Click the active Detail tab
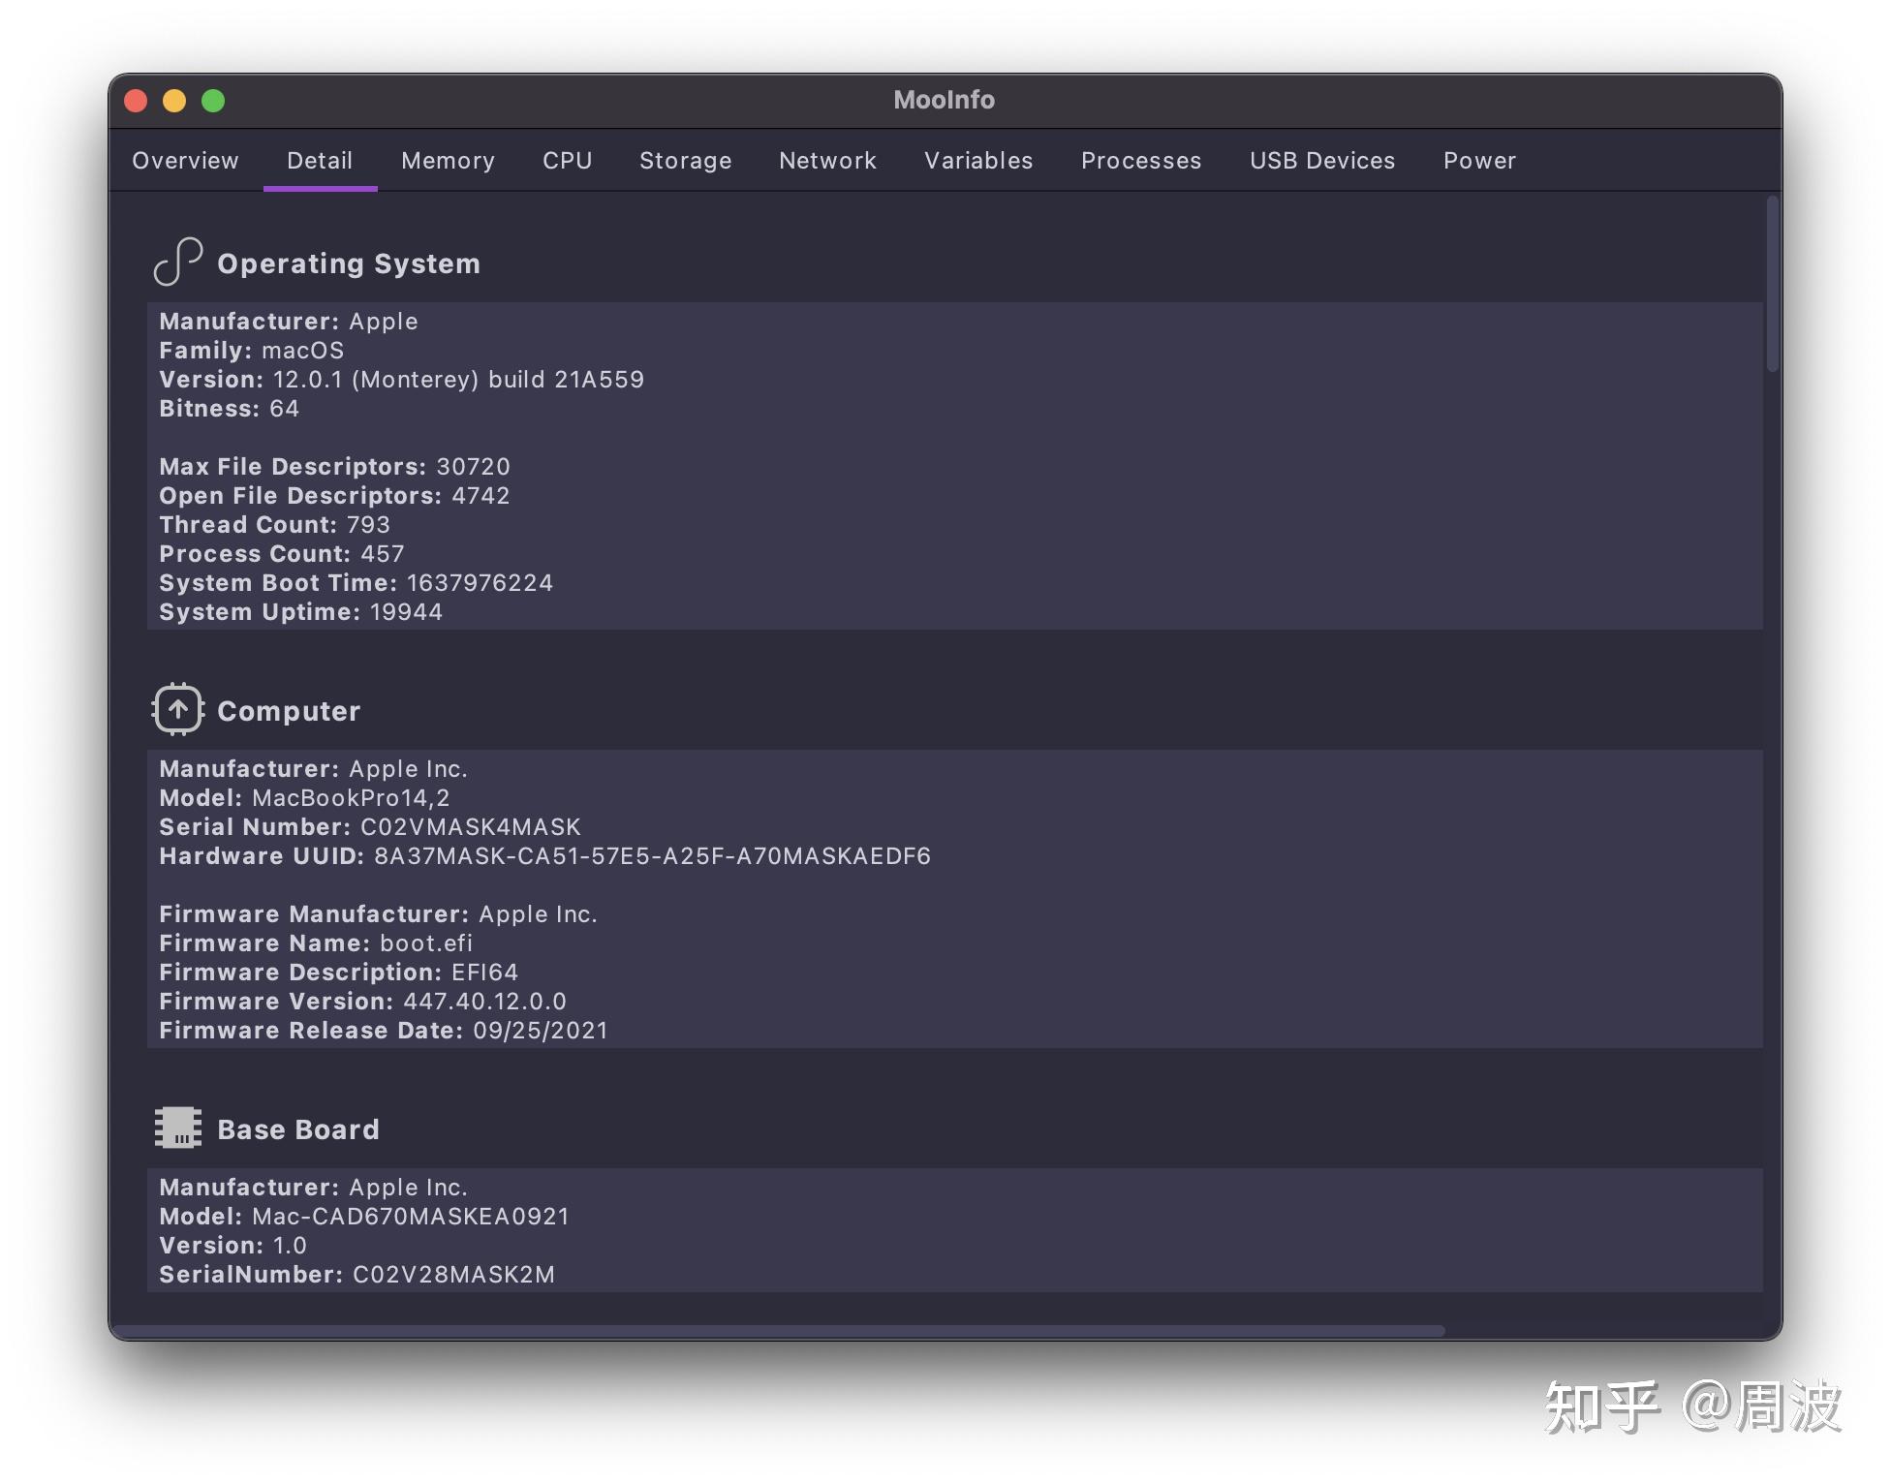 click(320, 161)
